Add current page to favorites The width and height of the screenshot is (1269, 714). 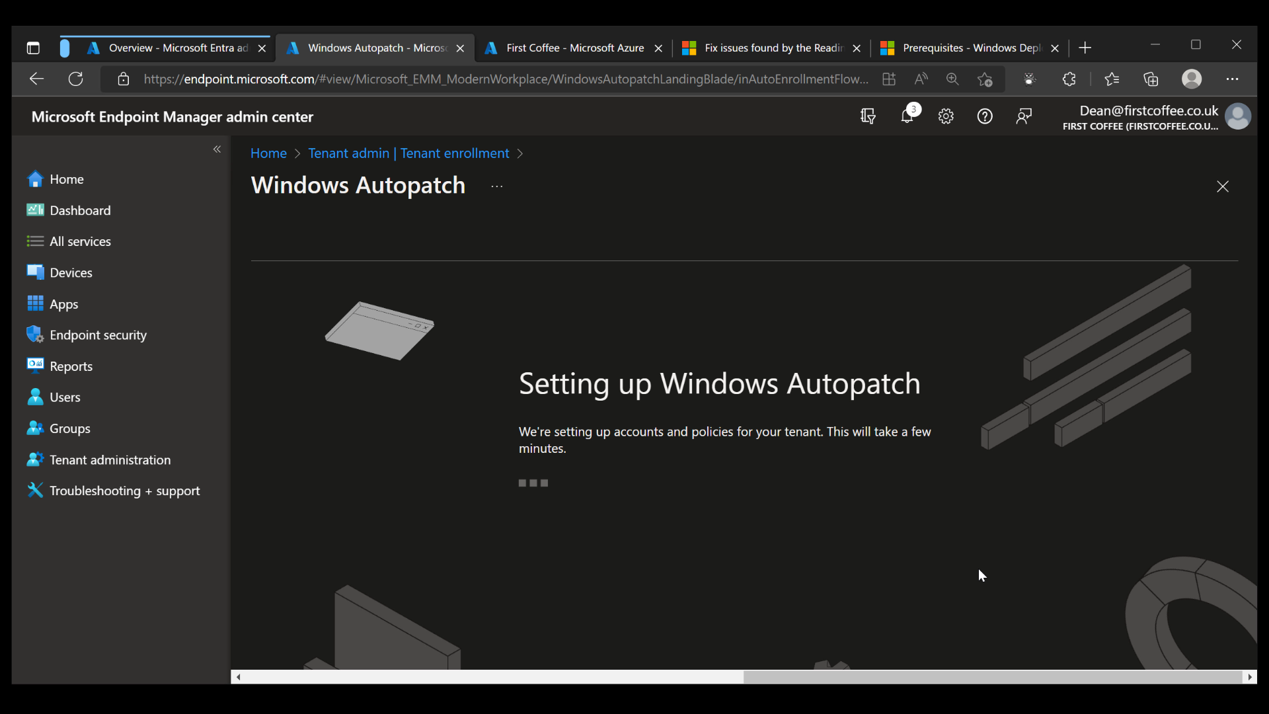tap(984, 79)
